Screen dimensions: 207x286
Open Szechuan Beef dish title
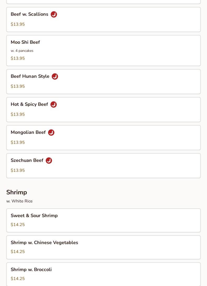[x=27, y=160]
